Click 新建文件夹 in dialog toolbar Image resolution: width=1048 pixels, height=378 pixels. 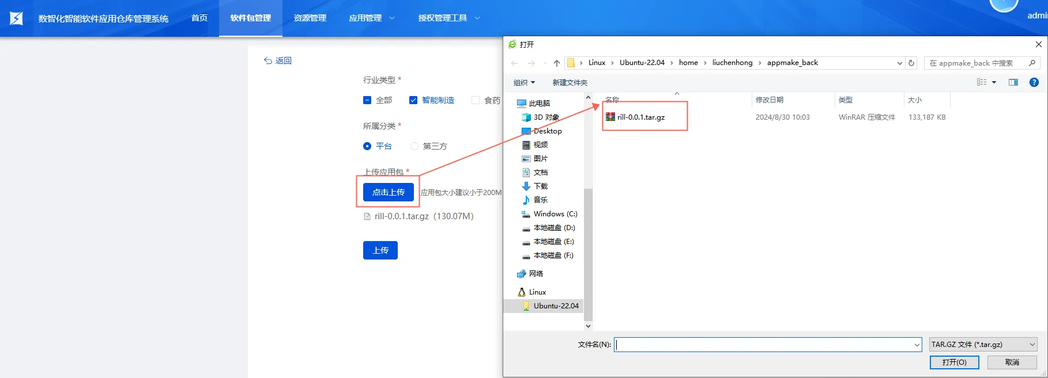pos(570,82)
